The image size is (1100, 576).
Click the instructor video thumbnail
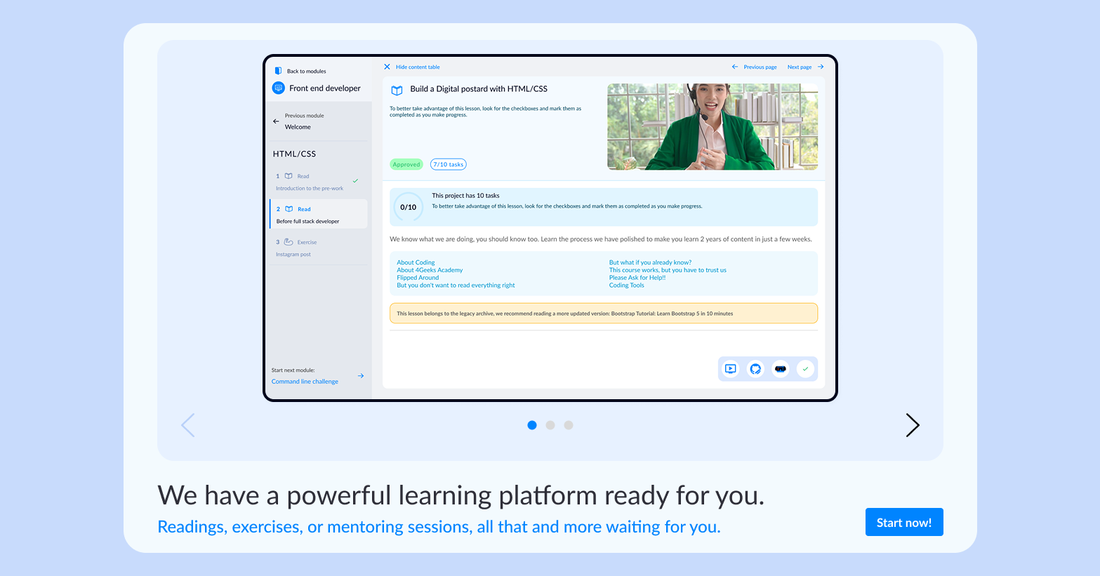[x=712, y=127]
